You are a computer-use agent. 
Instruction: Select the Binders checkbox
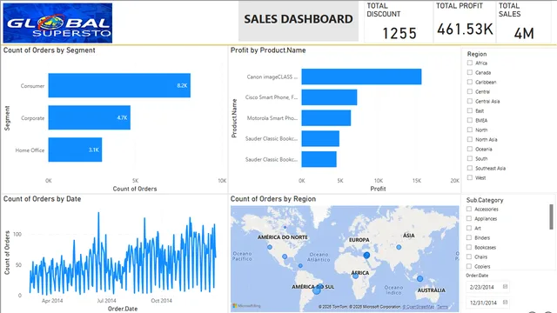pos(469,237)
